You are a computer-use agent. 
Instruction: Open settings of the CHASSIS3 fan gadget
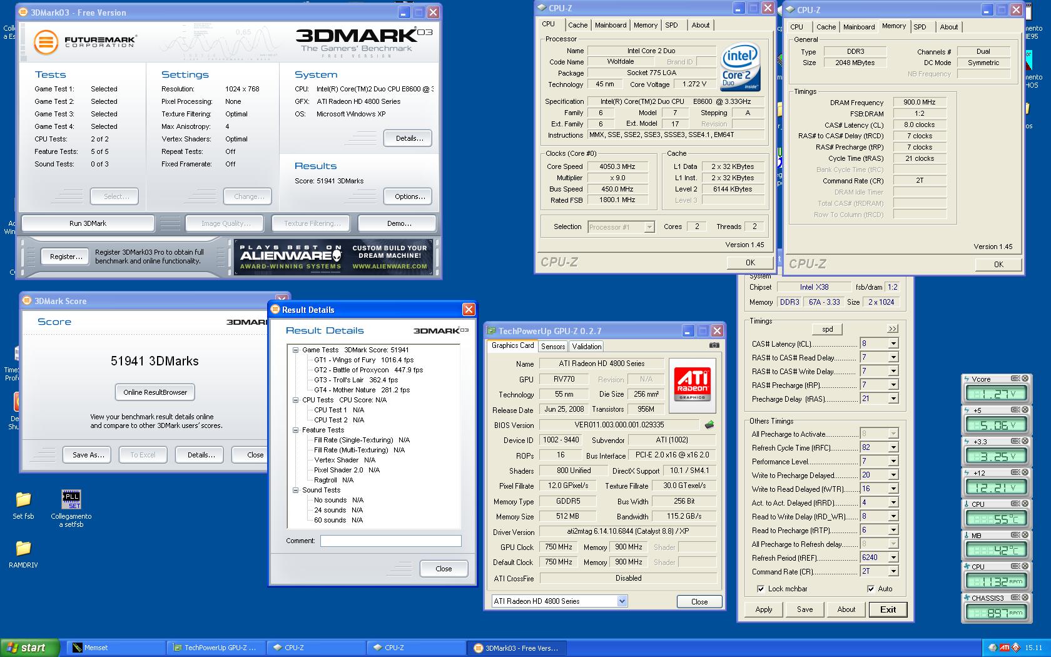coord(1017,598)
